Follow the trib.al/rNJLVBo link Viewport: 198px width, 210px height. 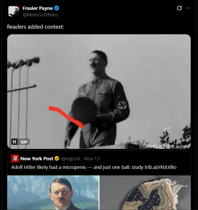pyautogui.click(x=161, y=167)
